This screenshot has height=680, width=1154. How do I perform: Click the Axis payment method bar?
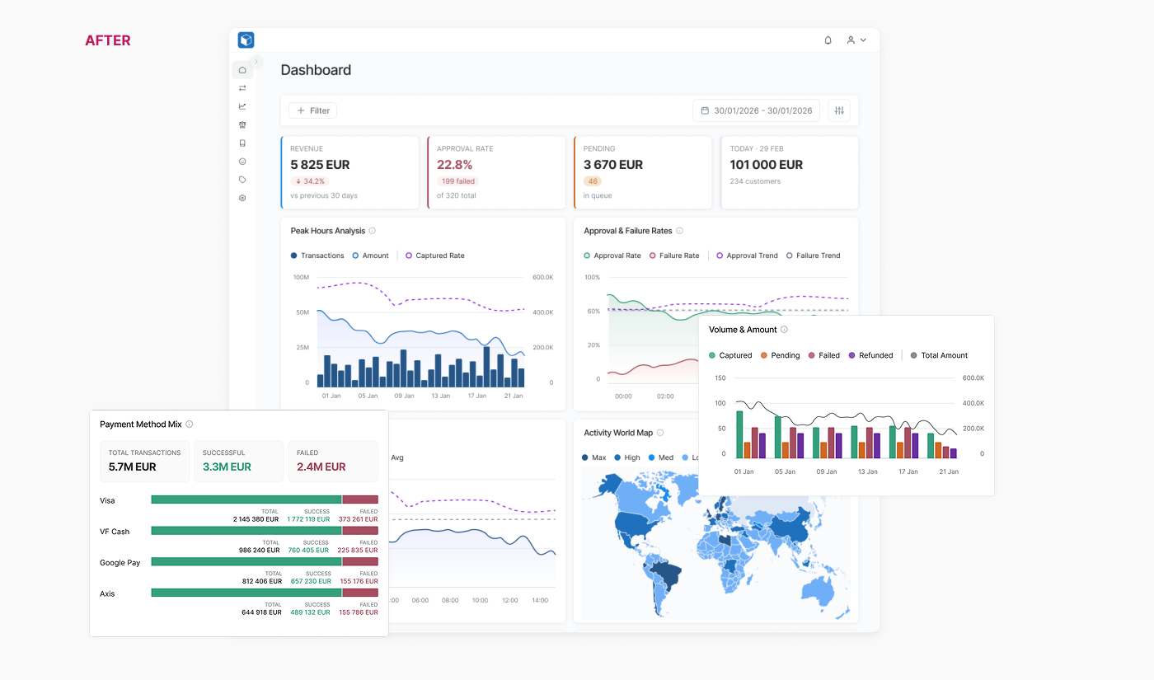click(265, 593)
